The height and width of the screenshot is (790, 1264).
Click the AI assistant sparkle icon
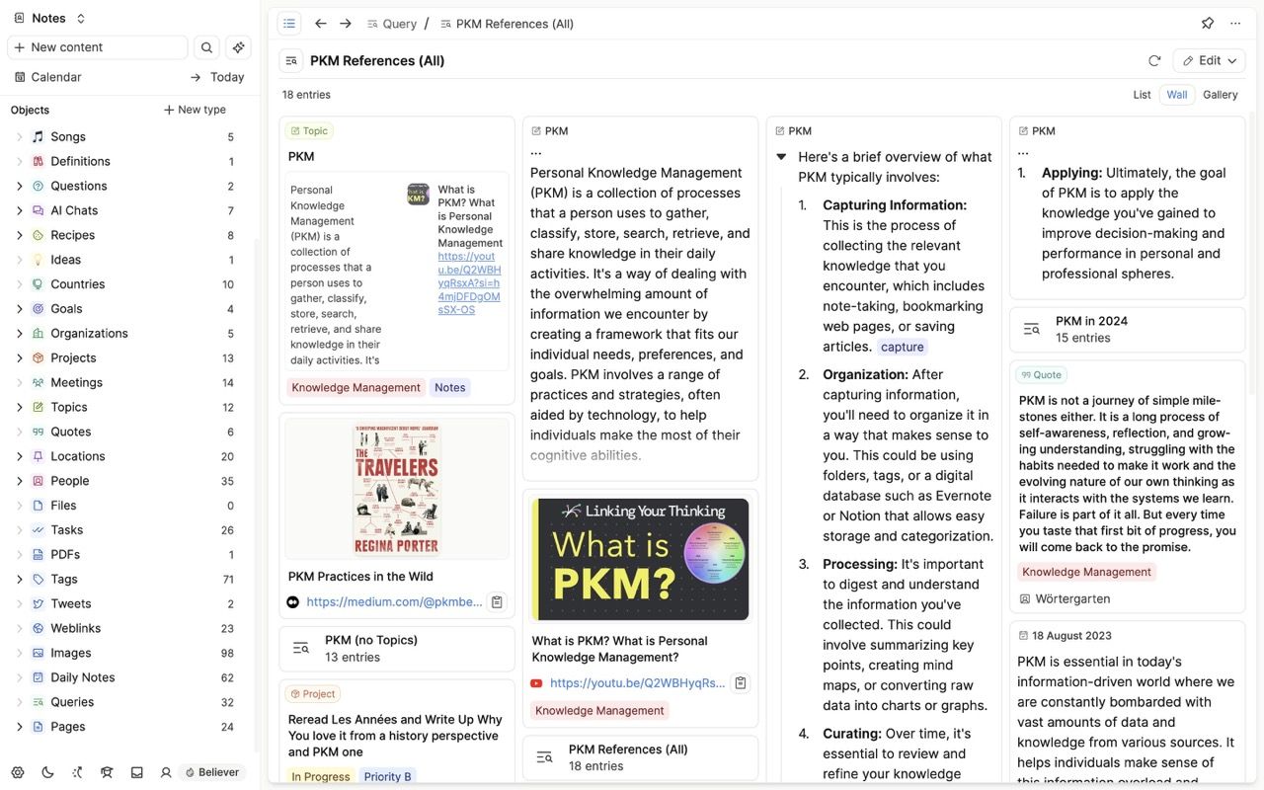coord(238,47)
